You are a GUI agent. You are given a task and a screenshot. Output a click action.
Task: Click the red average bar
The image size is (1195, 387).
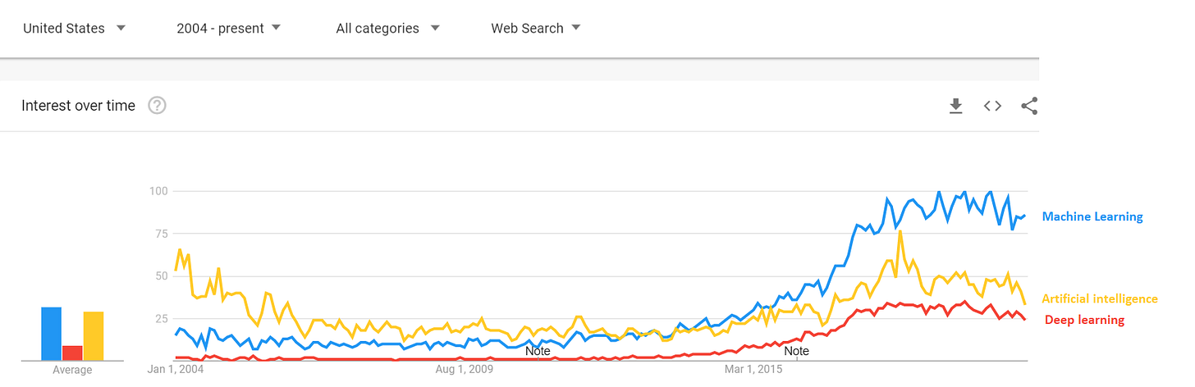(x=72, y=353)
